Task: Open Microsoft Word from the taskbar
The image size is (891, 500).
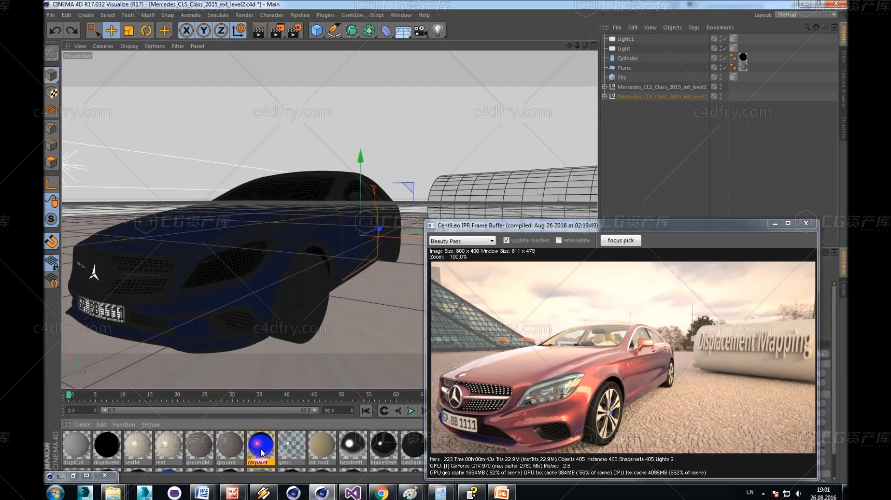Action: pyautogui.click(x=202, y=493)
